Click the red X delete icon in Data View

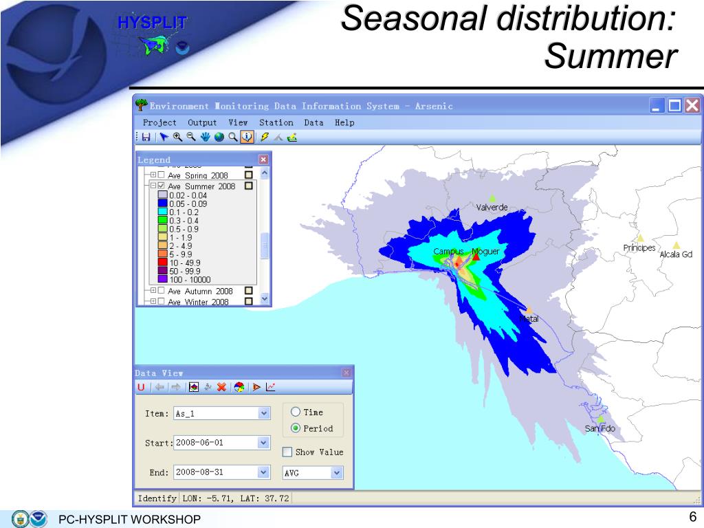click(221, 387)
